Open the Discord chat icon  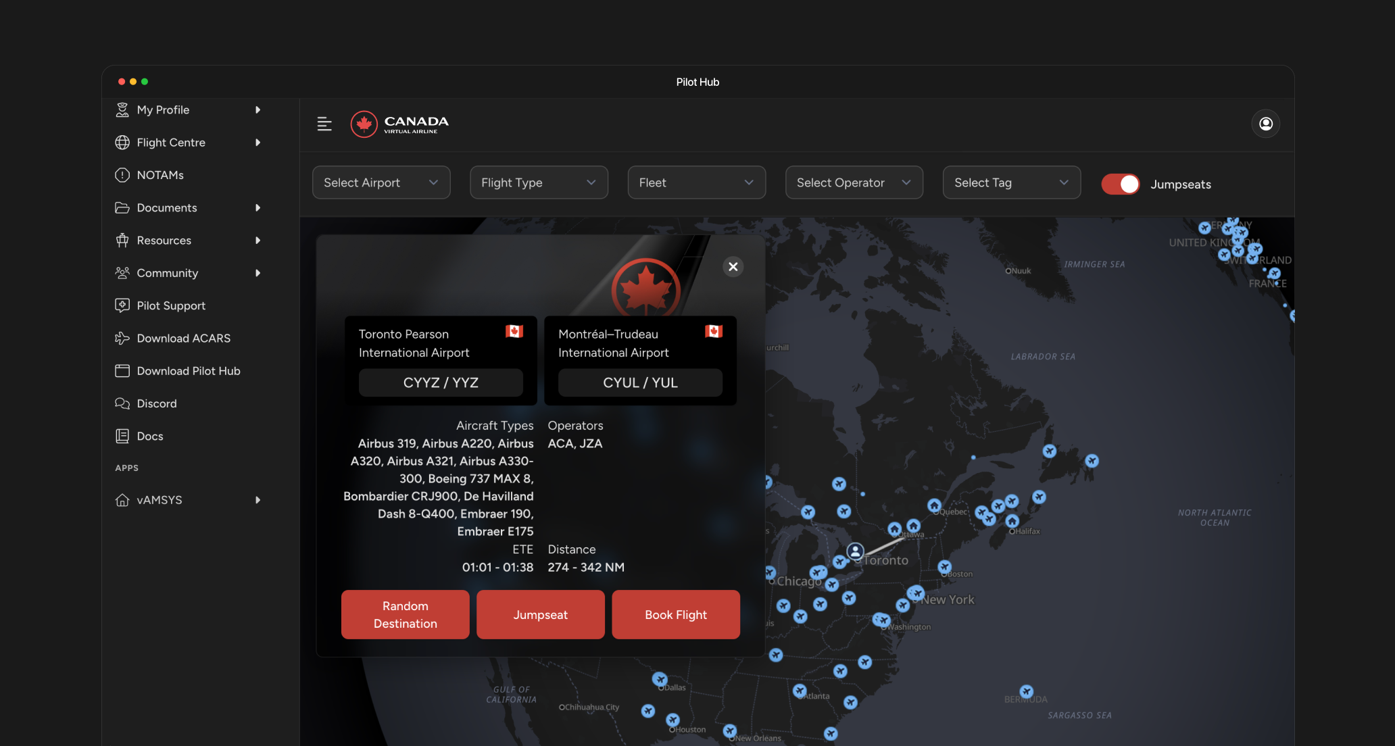coord(122,403)
